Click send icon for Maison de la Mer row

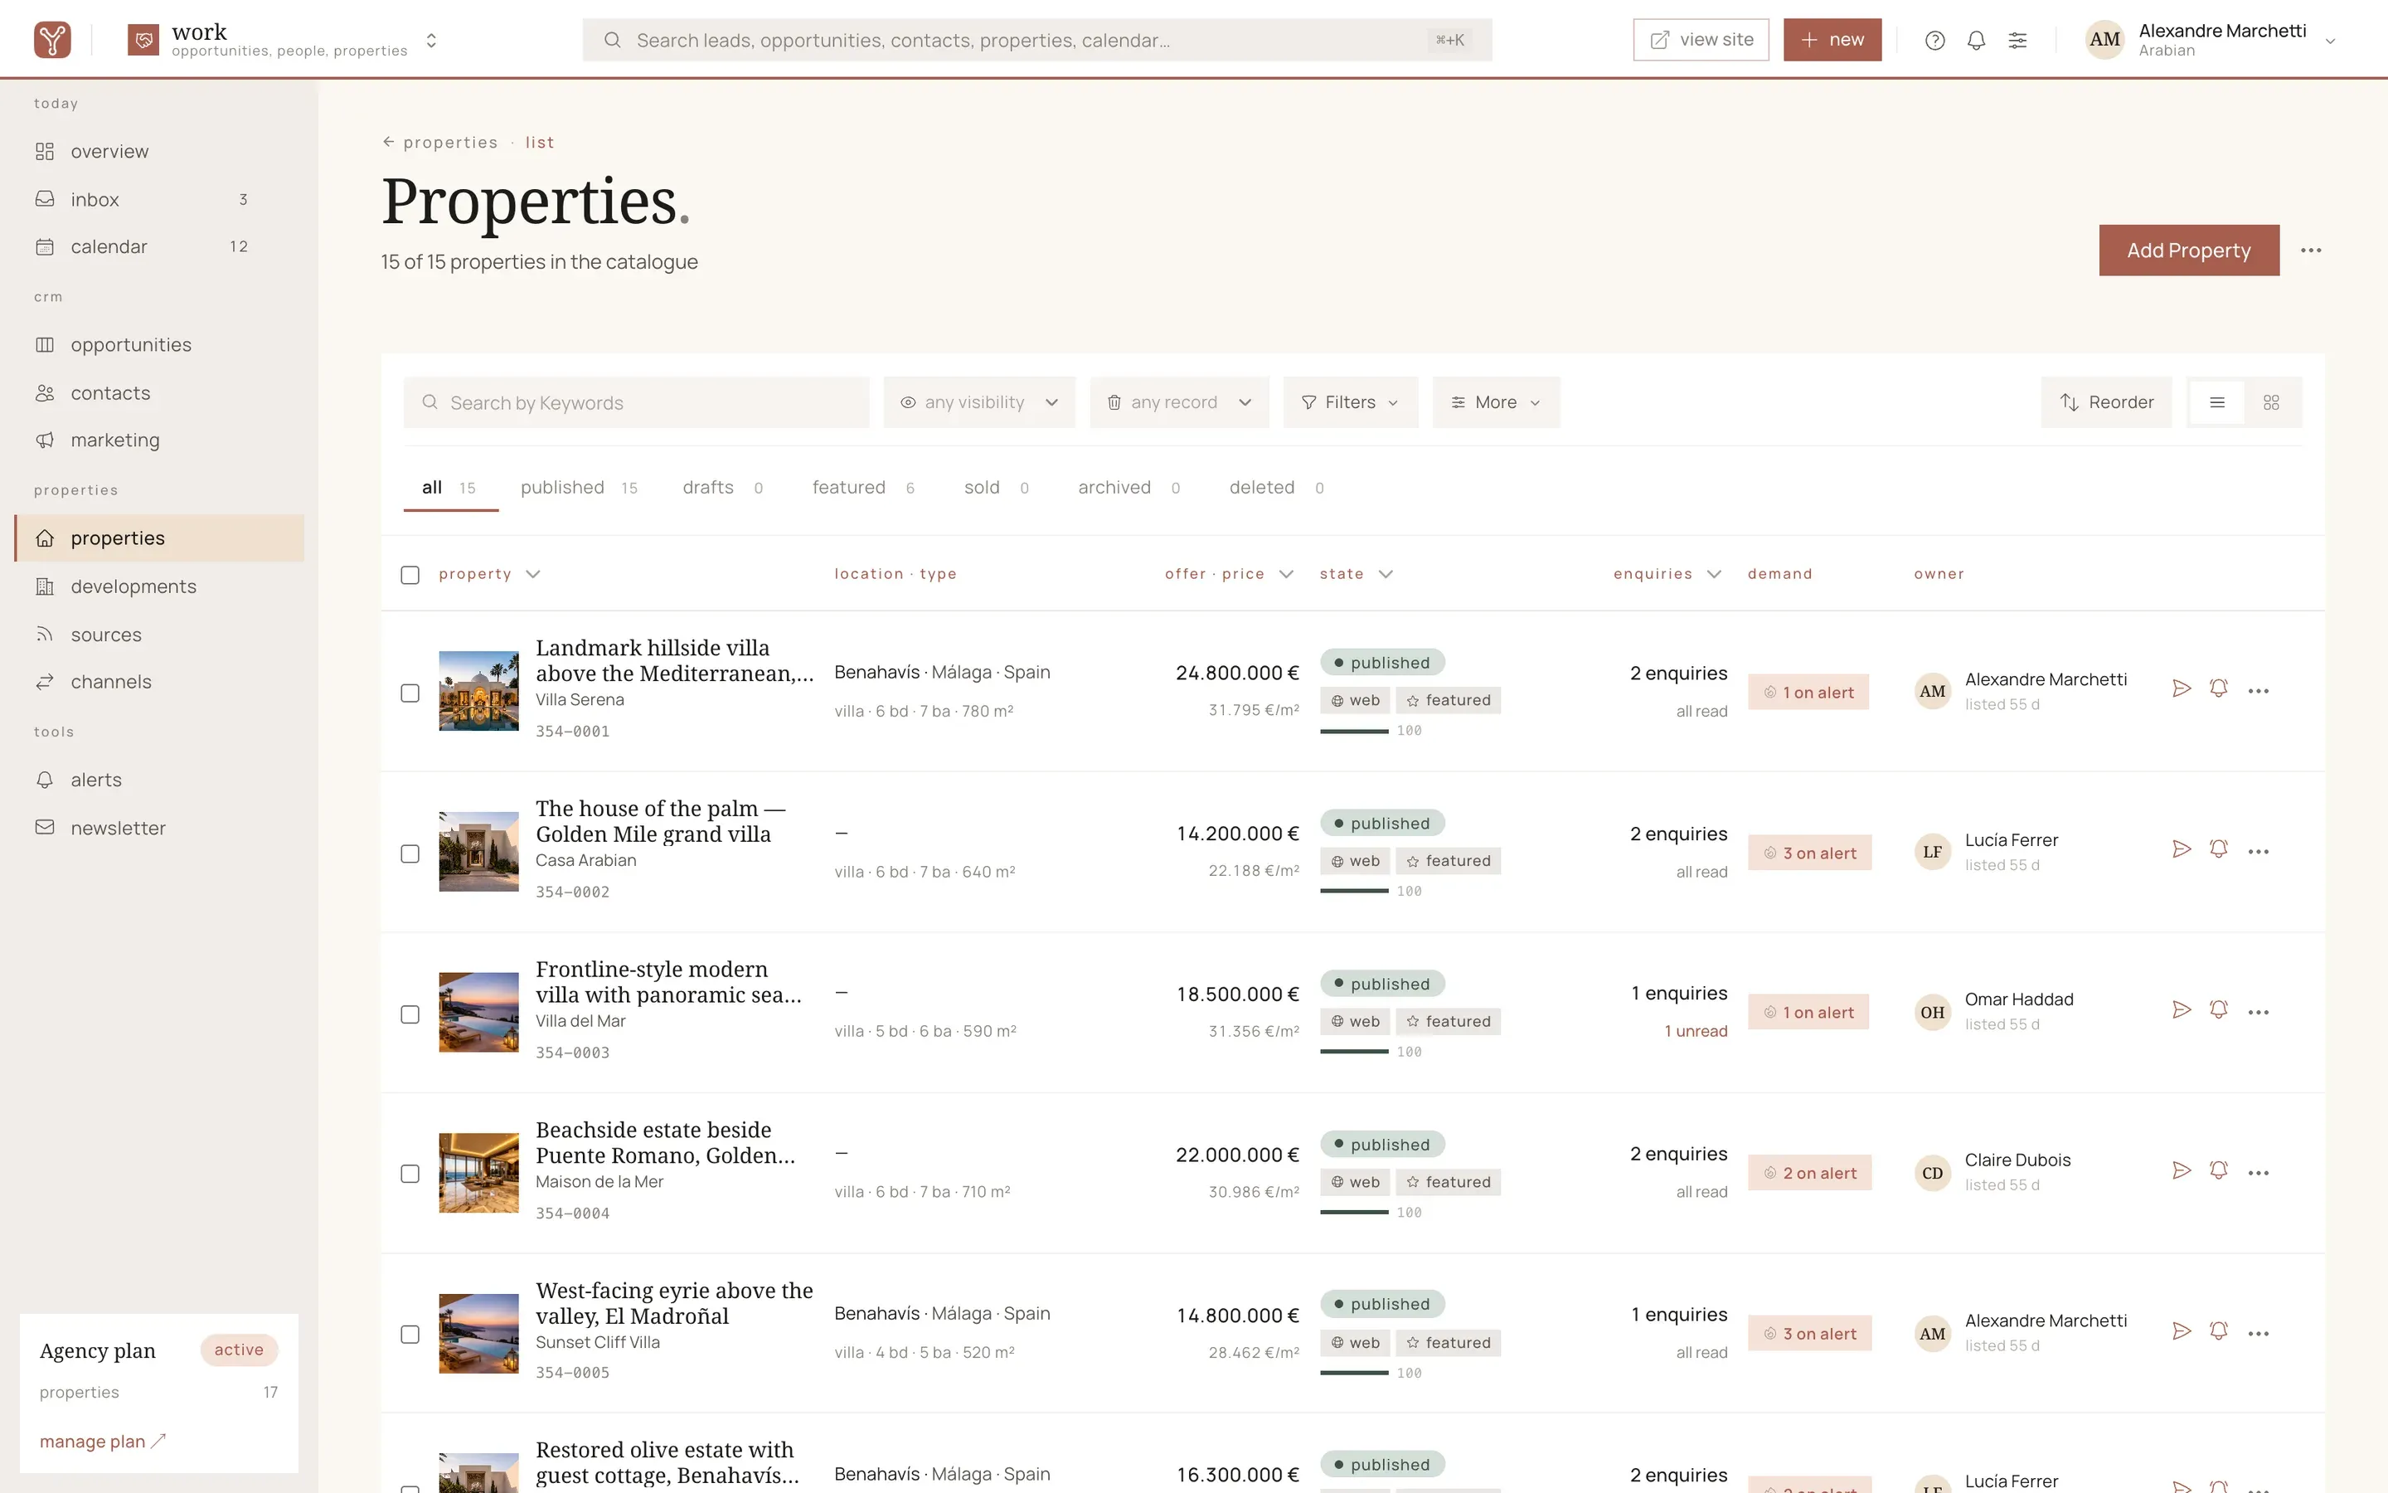point(2181,1171)
